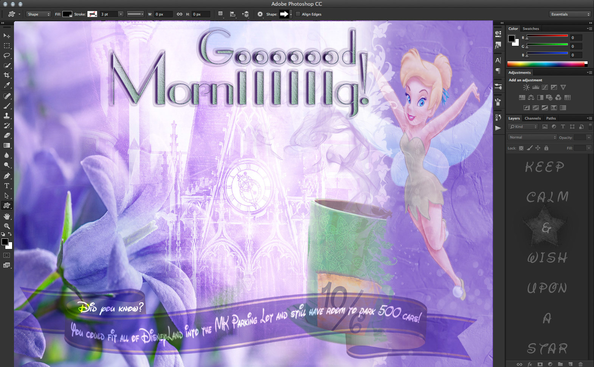Viewport: 594px width, 367px height.
Task: Select the Quick Selection tool
Action: tap(6, 65)
